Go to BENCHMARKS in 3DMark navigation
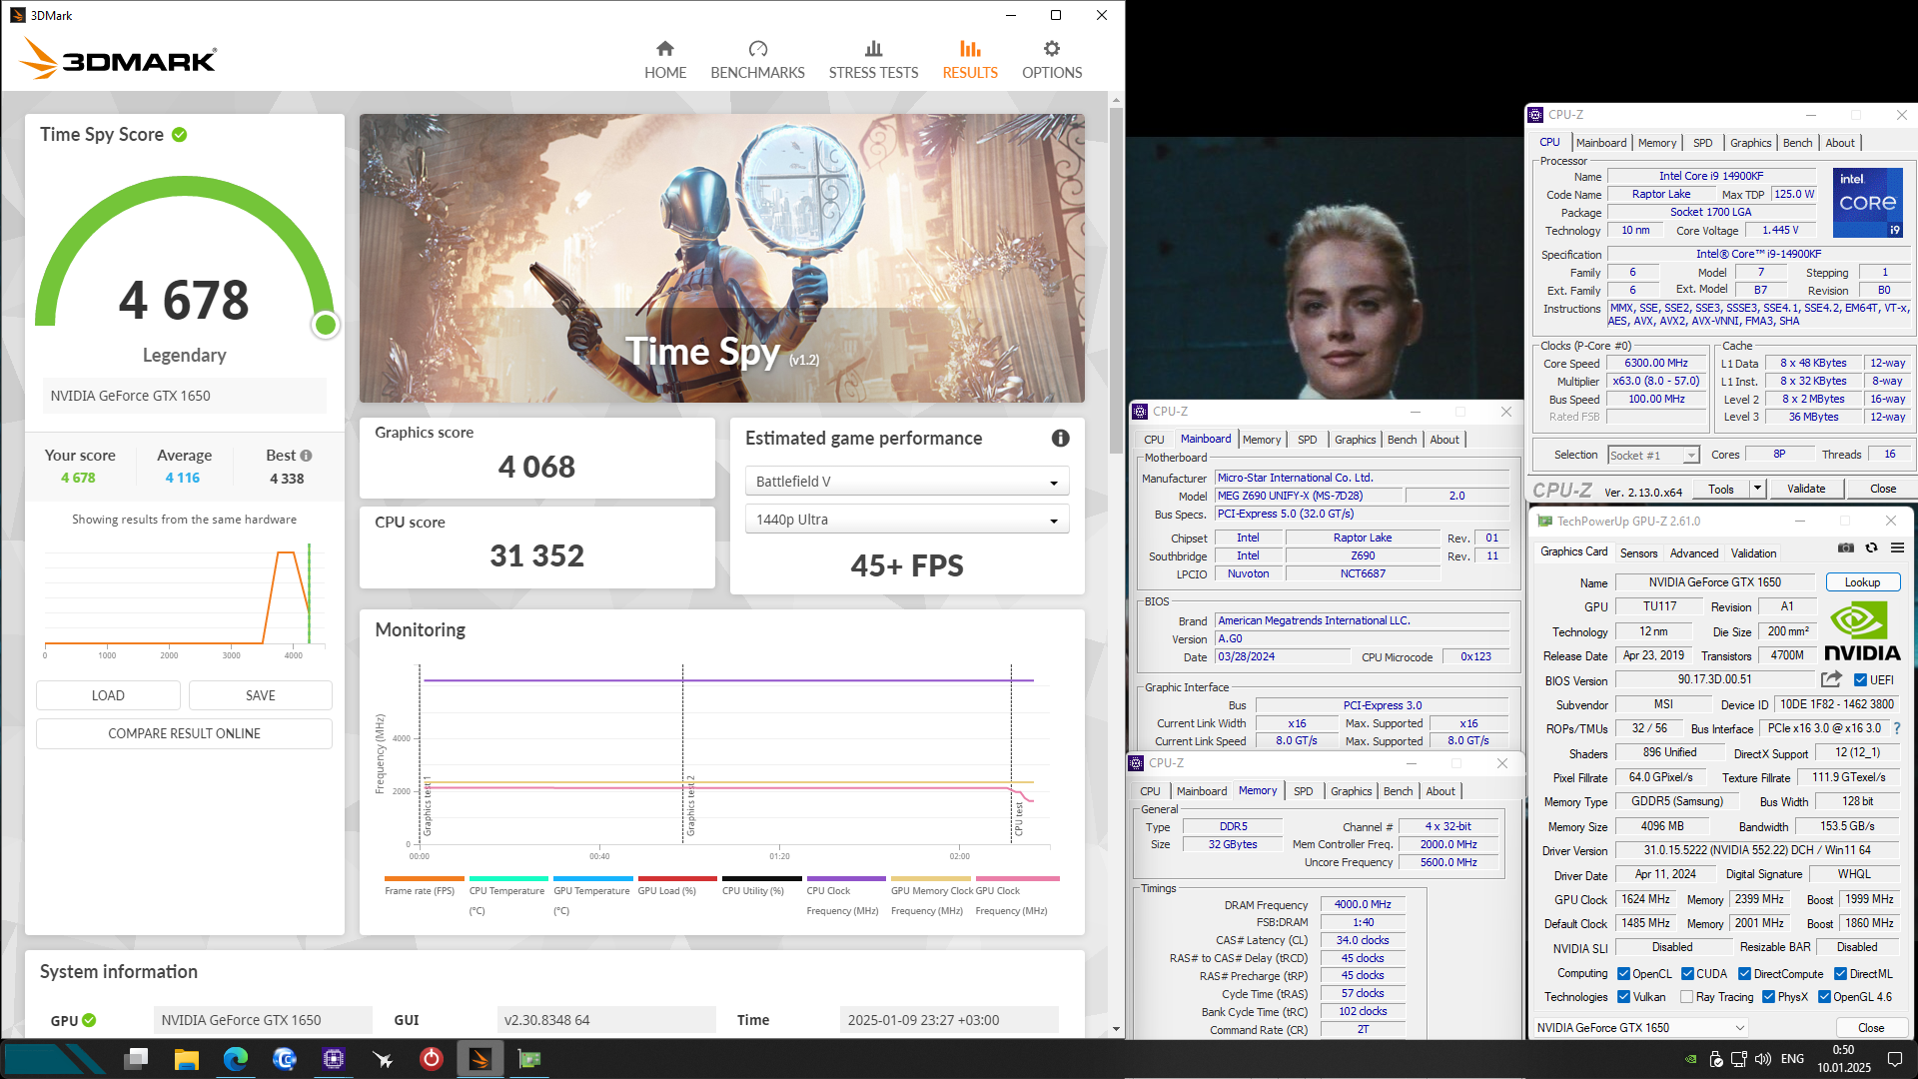Viewport: 1918px width, 1079px height. 757,60
